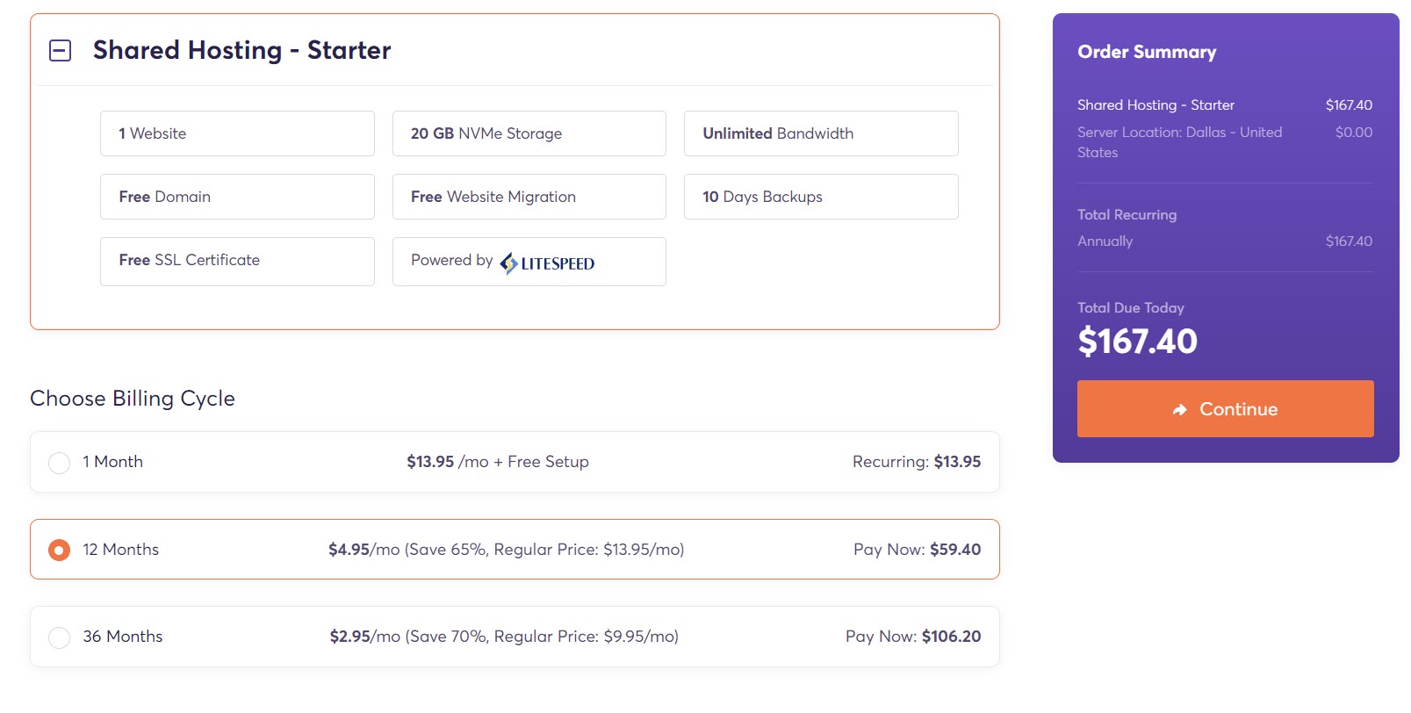The width and height of the screenshot is (1411, 713).
Task: Click the Free Website Migration box
Action: point(529,197)
